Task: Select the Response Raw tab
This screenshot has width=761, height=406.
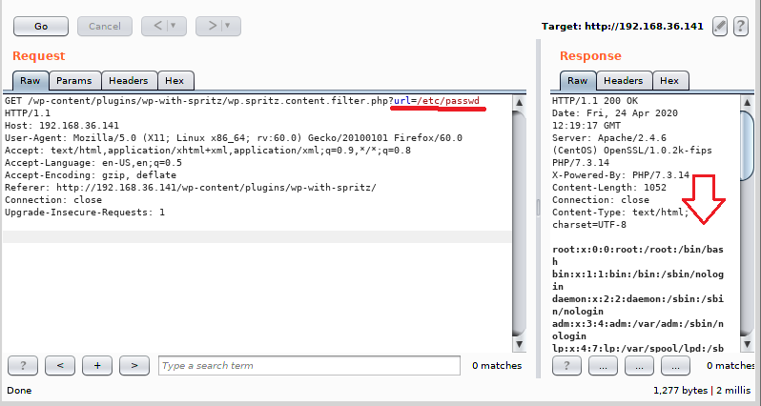Action: click(578, 80)
